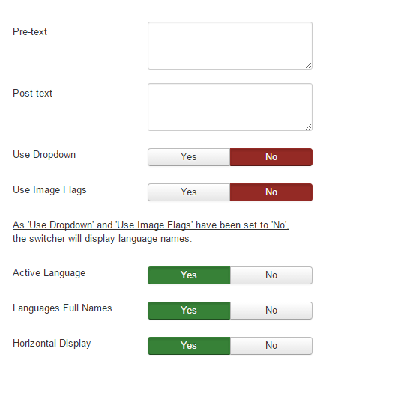Select No for Use Dropdown
395x393 pixels.
point(271,157)
